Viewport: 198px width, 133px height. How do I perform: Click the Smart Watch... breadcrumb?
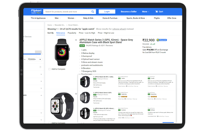click(x=73, y=25)
